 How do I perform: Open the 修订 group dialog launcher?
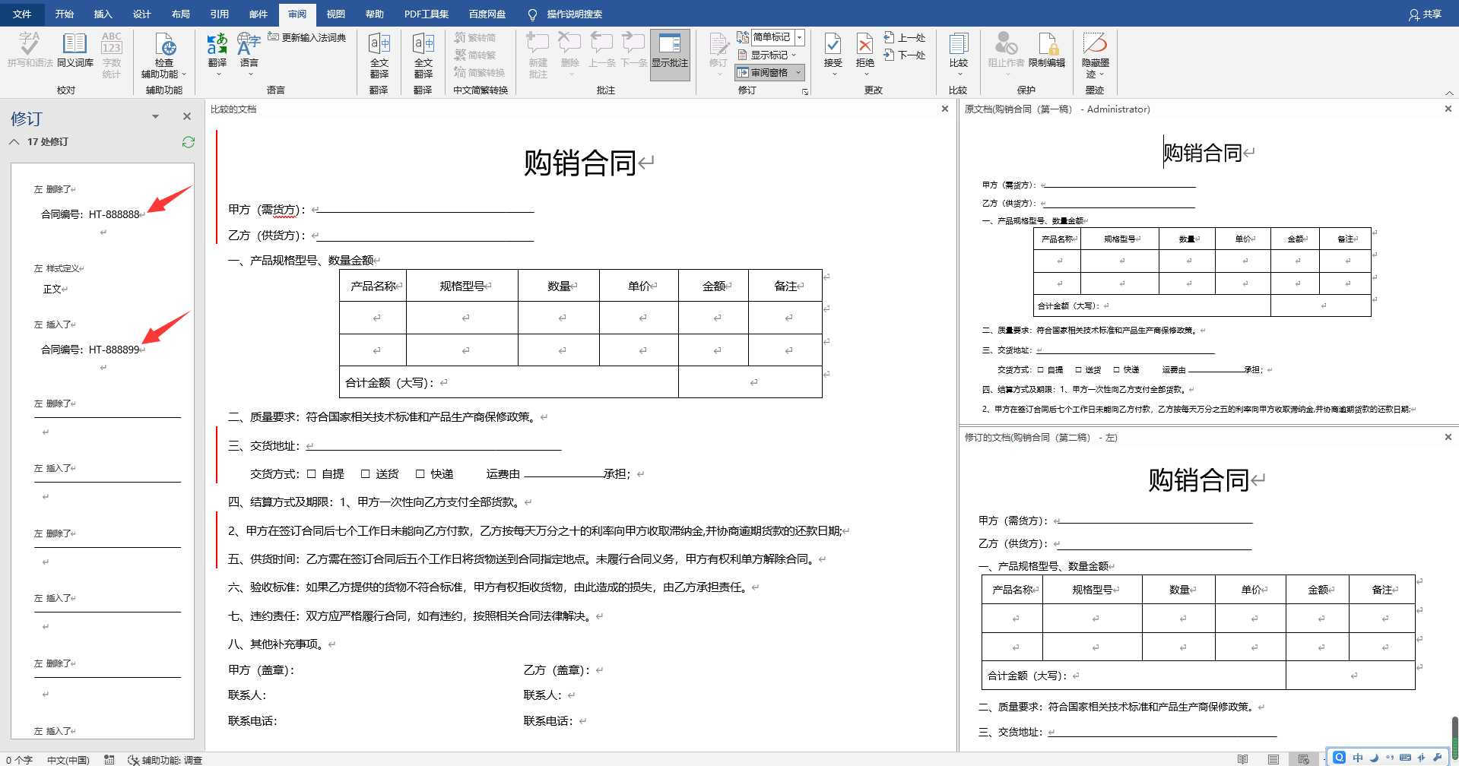(805, 91)
